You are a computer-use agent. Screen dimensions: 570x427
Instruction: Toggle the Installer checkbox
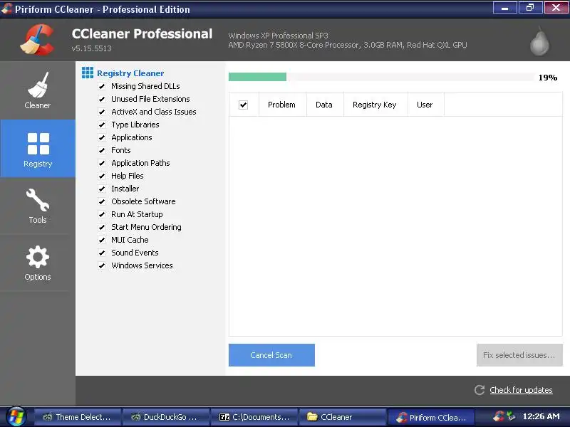tap(102, 189)
